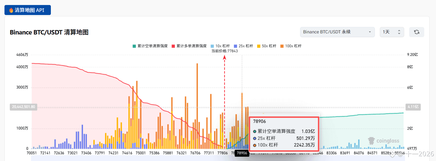Click the 76706 x-axis label

[x=195, y=153]
